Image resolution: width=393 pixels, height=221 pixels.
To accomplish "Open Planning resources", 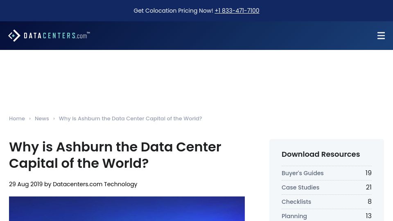I will 294,216.
